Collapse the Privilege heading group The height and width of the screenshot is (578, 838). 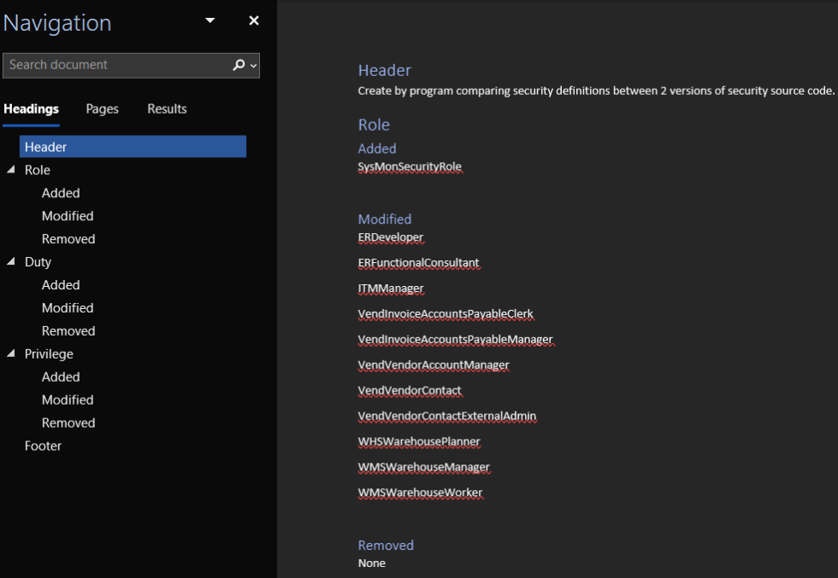10,353
